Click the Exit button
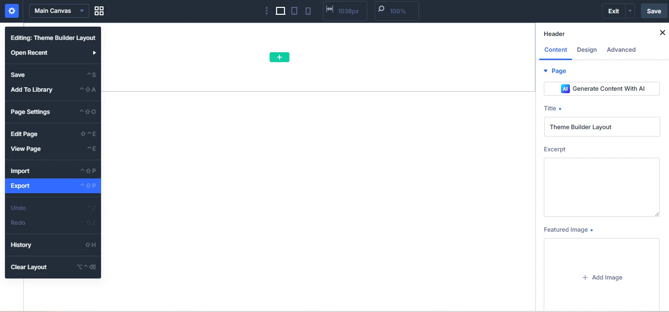This screenshot has height=312, width=669. point(613,11)
